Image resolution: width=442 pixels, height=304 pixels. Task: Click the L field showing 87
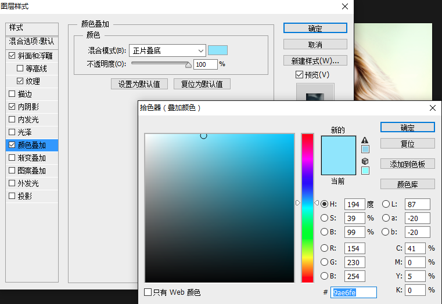418,204
